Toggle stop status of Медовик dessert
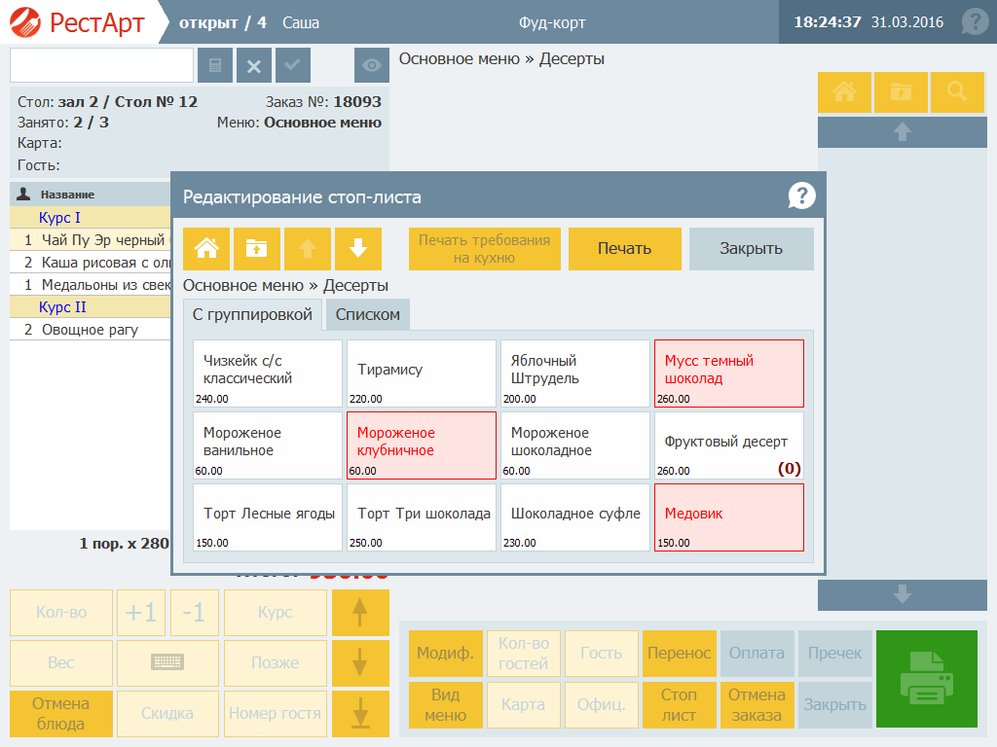The width and height of the screenshot is (997, 747). pos(728,517)
